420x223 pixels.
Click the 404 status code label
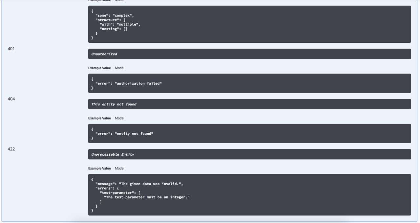point(11,99)
